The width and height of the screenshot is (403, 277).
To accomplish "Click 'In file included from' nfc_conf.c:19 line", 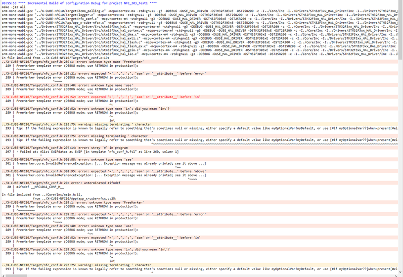I will click(55, 58).
